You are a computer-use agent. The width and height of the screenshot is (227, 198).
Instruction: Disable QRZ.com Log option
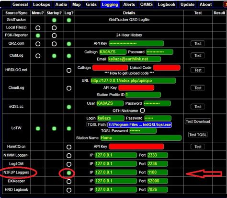click(69, 44)
